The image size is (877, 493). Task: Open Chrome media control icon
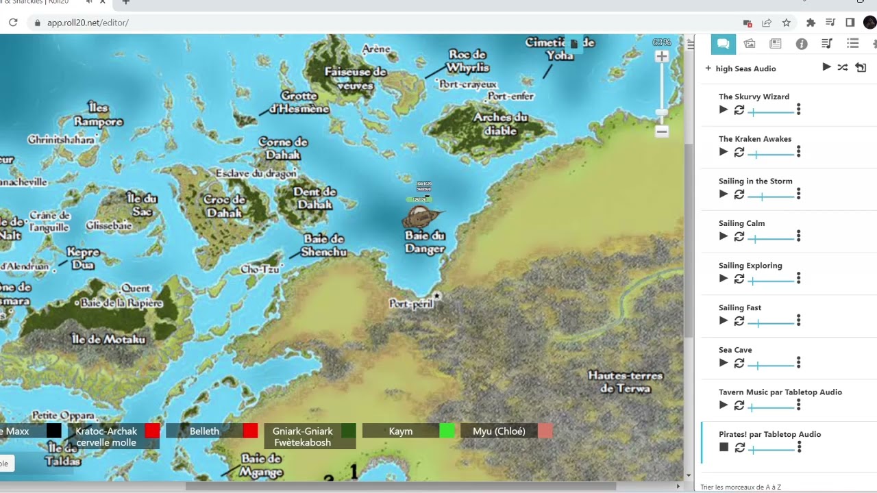pos(830,23)
